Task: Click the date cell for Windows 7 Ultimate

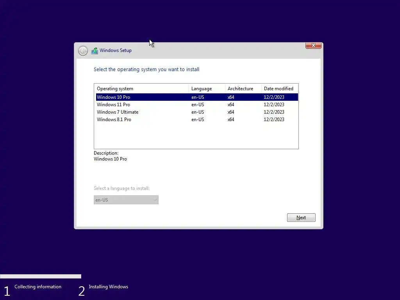Action: tap(274, 112)
